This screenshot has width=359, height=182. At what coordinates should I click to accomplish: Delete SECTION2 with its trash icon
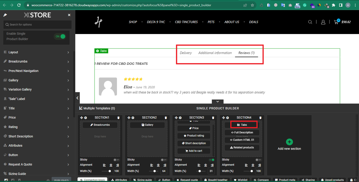click(166, 118)
